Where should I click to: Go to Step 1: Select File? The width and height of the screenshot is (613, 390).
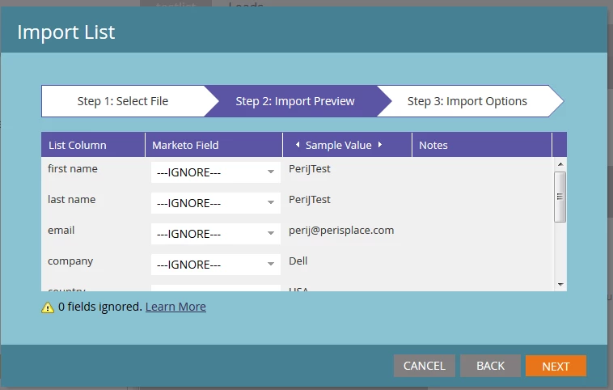click(123, 101)
